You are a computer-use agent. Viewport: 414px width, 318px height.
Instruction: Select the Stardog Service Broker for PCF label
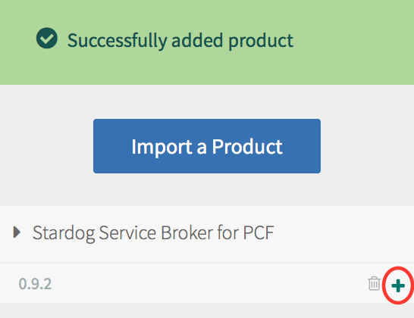tap(153, 233)
